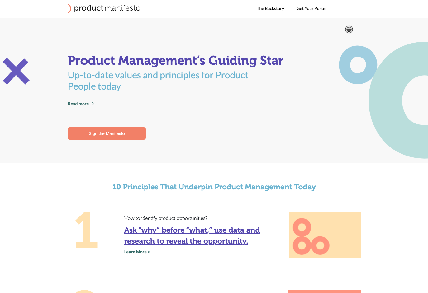Click the globe language icon
This screenshot has height=293, width=428.
pos(349,29)
